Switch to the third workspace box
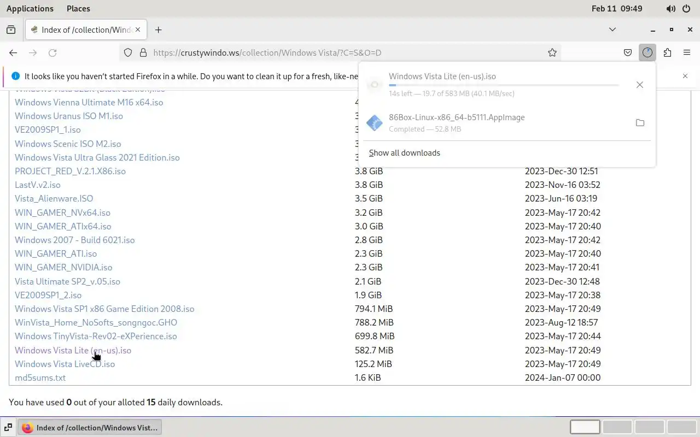Screen dimensions: 700x437 [649, 427]
